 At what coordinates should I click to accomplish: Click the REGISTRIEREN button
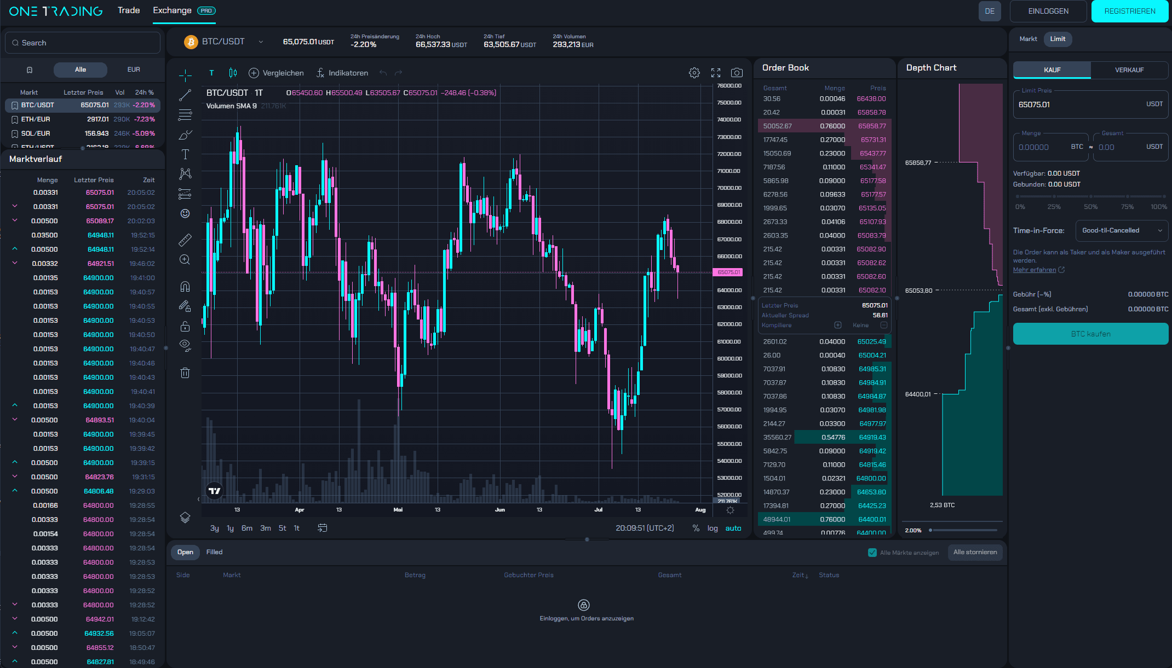pyautogui.click(x=1129, y=11)
